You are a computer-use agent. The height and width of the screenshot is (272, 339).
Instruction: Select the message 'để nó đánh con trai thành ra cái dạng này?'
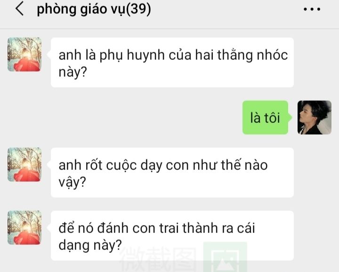pyautogui.click(x=172, y=235)
